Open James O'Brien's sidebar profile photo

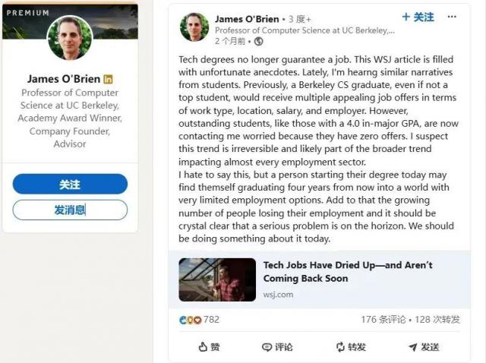pyautogui.click(x=70, y=38)
